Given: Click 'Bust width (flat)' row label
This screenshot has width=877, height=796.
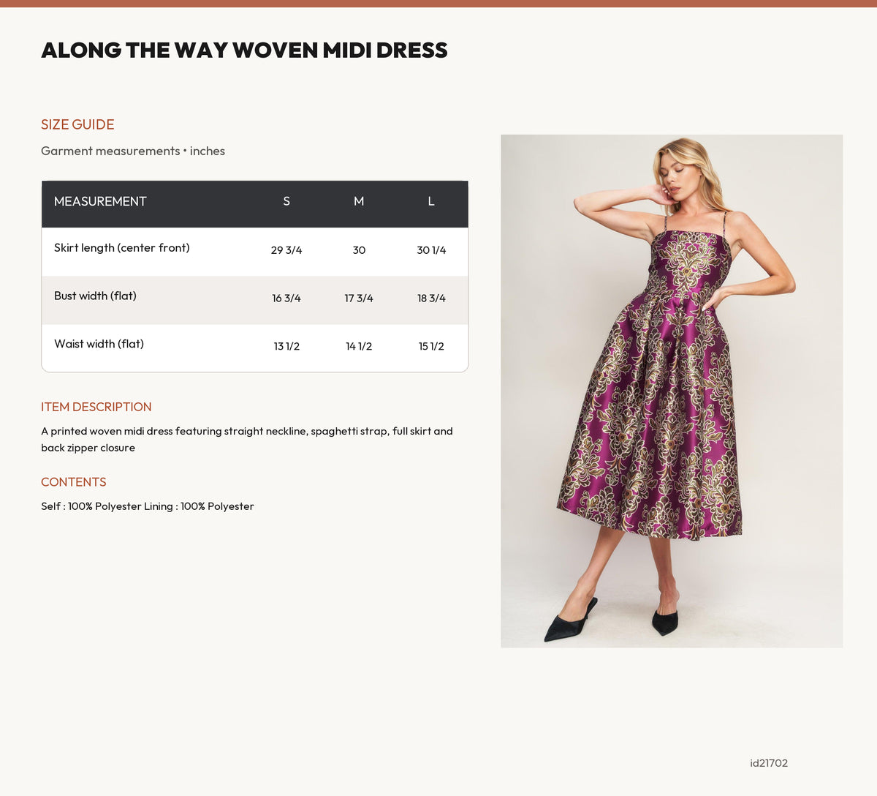Looking at the screenshot, I should pyautogui.click(x=95, y=296).
